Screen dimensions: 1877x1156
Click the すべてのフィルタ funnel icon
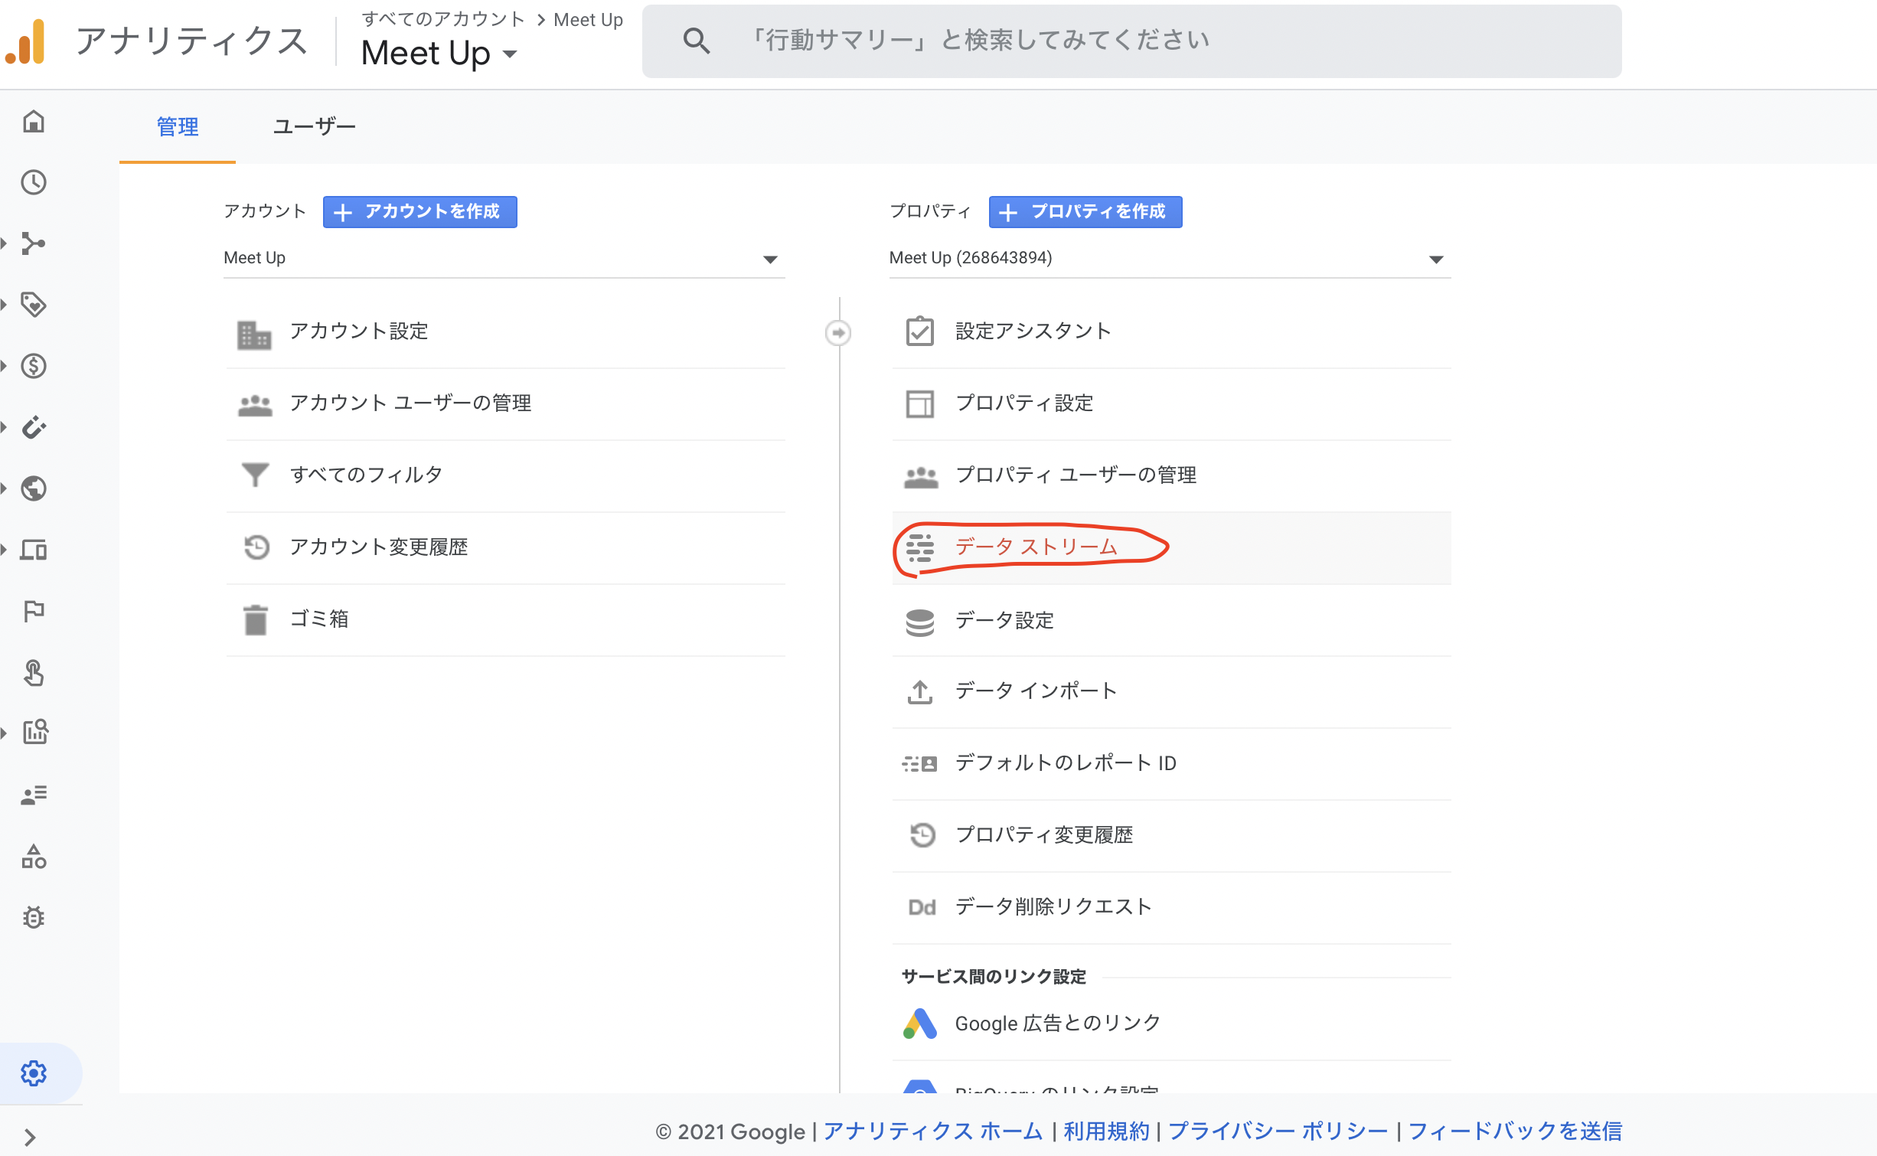point(255,475)
